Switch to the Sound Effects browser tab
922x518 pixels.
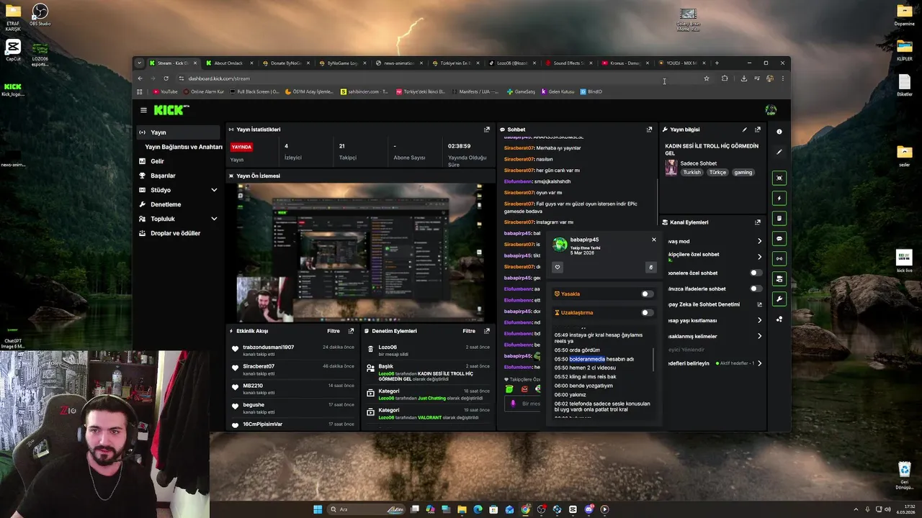pyautogui.click(x=568, y=63)
